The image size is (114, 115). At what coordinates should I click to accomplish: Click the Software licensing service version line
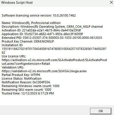[39, 15]
